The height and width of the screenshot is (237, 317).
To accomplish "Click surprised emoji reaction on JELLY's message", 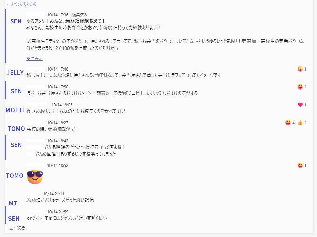I will click(300, 69).
